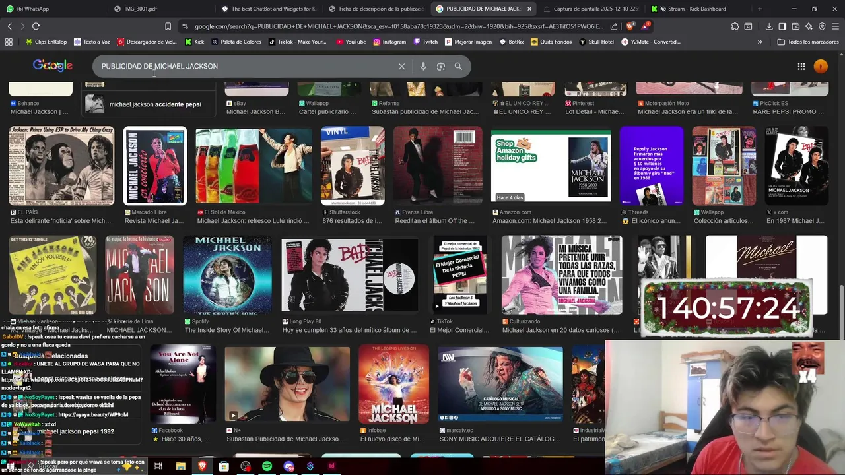Open Spotify from the Windows taskbar

[x=267, y=466]
